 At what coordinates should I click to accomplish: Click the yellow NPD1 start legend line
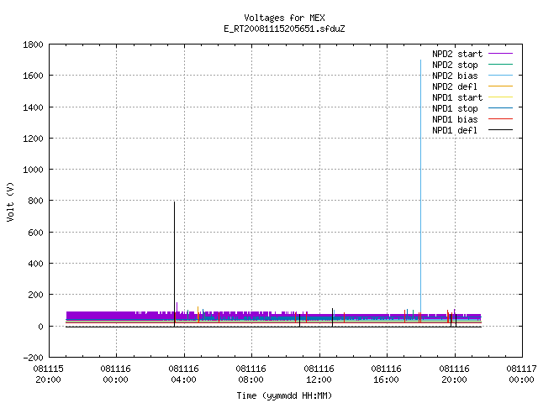pyautogui.click(x=501, y=97)
